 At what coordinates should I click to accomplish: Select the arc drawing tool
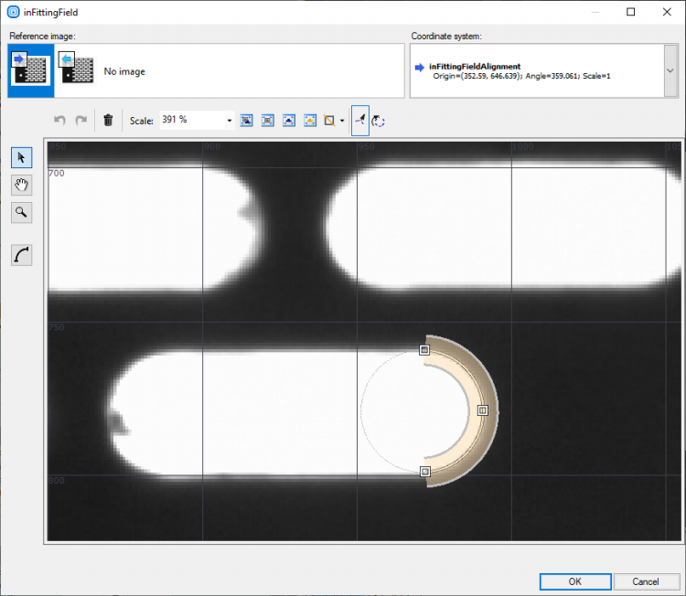[x=22, y=255]
